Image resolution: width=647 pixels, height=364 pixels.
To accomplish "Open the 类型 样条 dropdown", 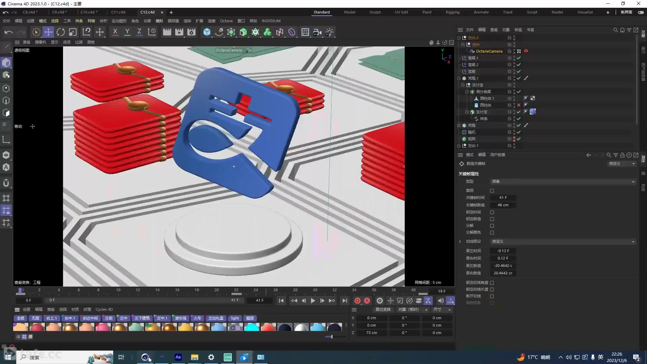I will coord(563,182).
